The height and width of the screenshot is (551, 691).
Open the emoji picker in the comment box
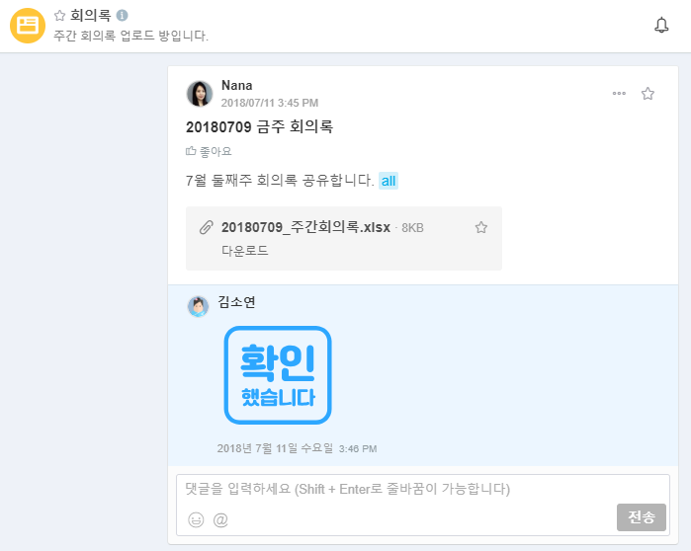[196, 519]
